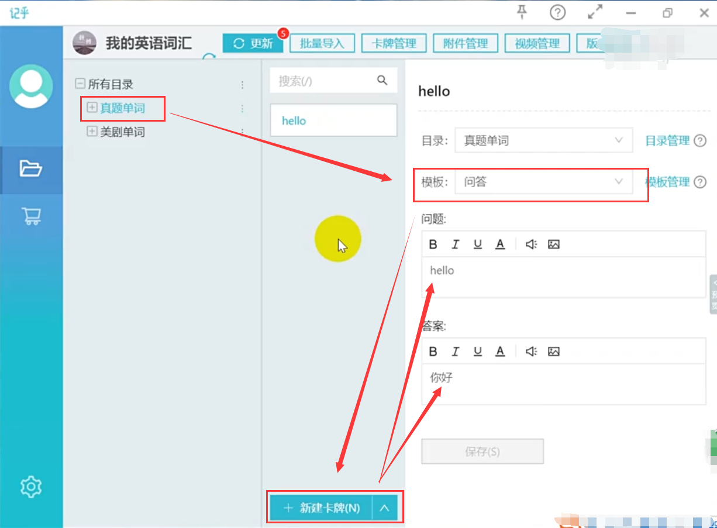Screen dimensions: 717x528
Task: Toggle bold formatting in the question editor
Action: point(433,244)
